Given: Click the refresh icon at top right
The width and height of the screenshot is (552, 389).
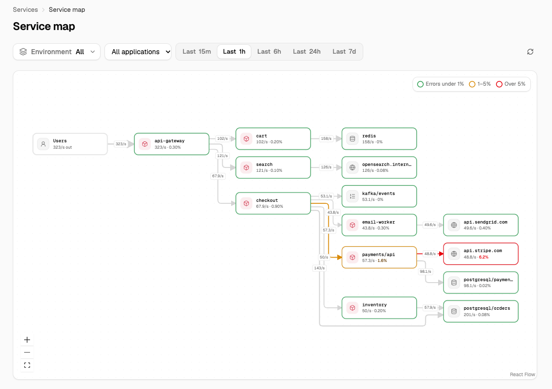Looking at the screenshot, I should (530, 52).
